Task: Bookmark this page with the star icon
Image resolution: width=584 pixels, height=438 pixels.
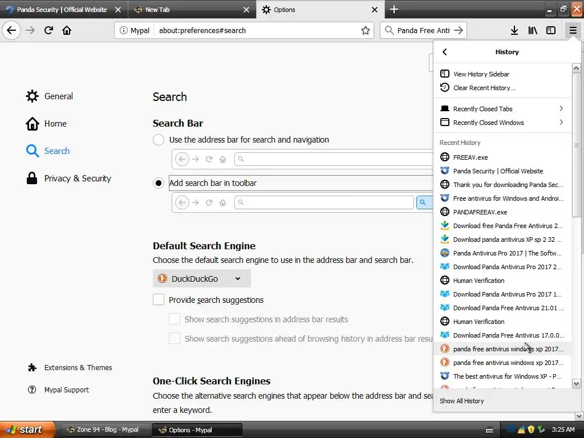Action: [366, 30]
